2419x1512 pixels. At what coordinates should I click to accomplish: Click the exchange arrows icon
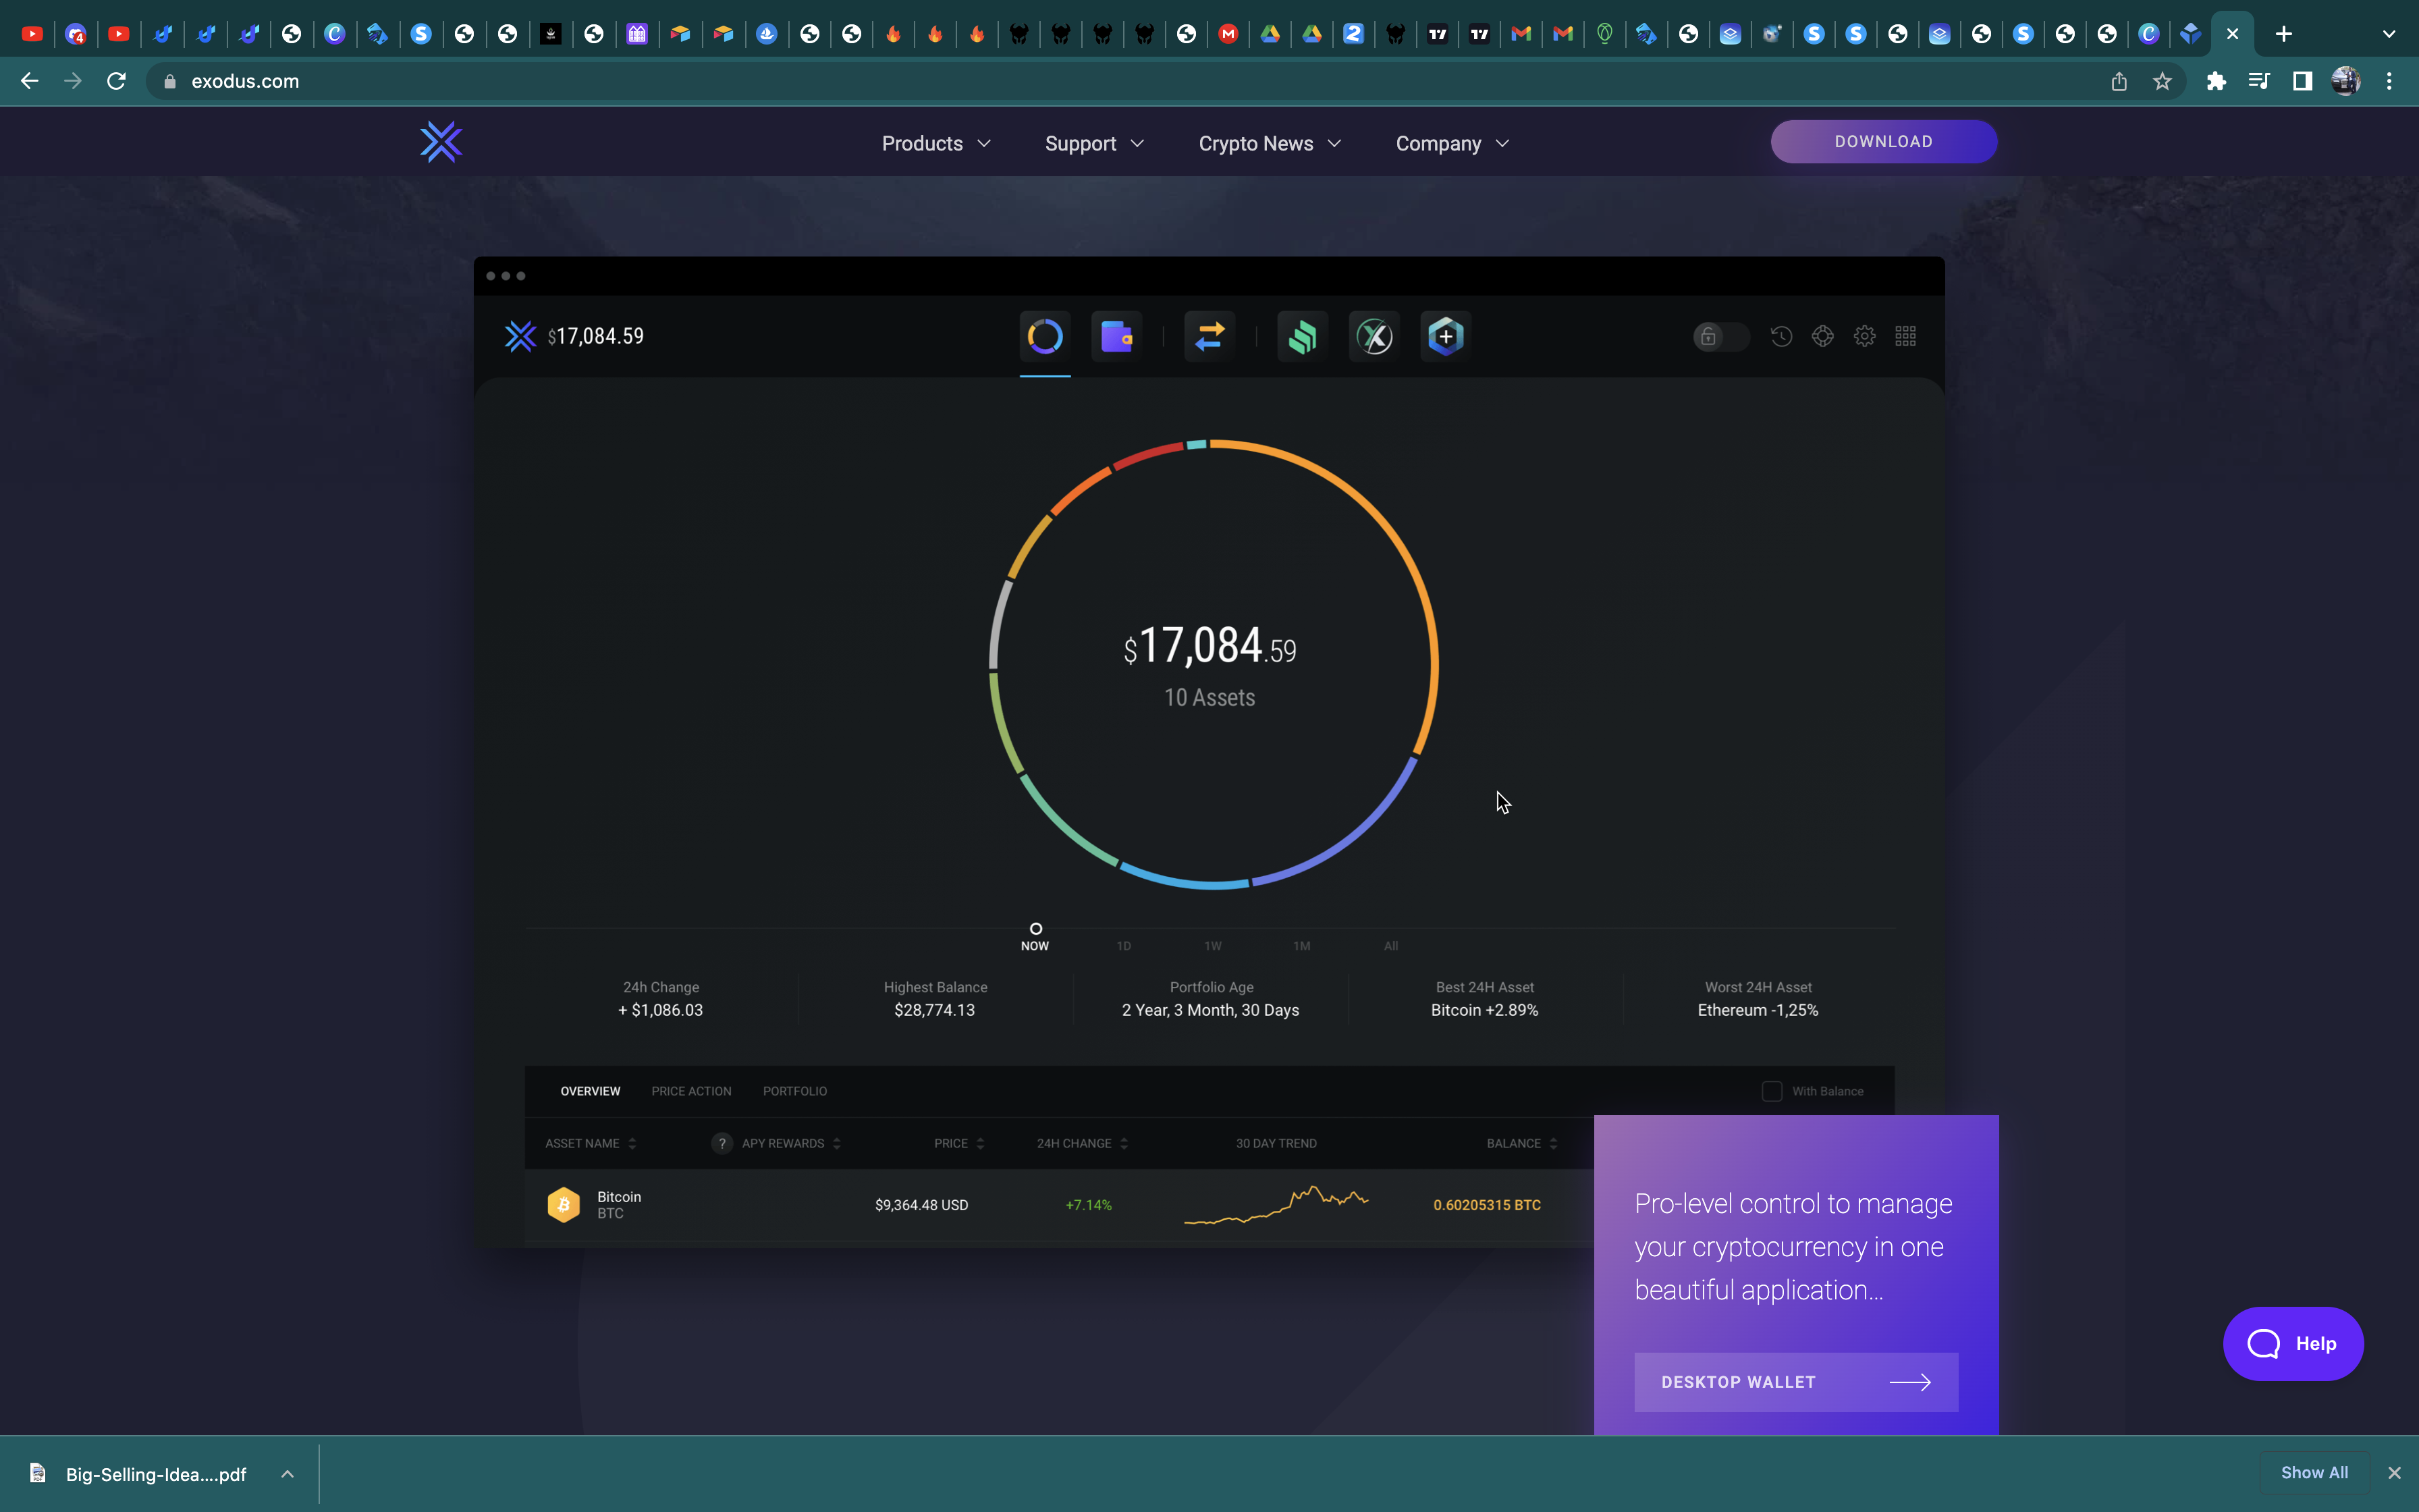(x=1209, y=337)
